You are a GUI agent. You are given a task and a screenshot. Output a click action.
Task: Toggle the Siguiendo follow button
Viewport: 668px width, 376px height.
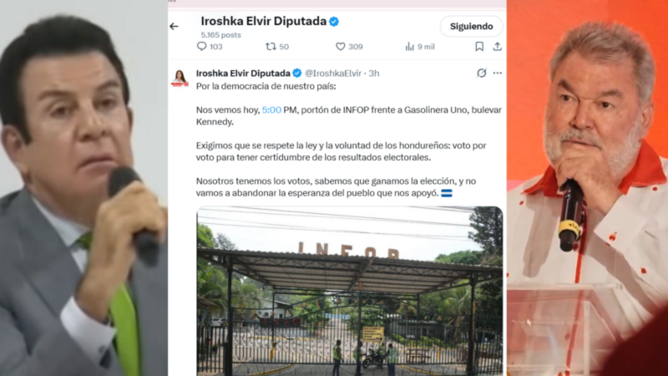coord(471,27)
